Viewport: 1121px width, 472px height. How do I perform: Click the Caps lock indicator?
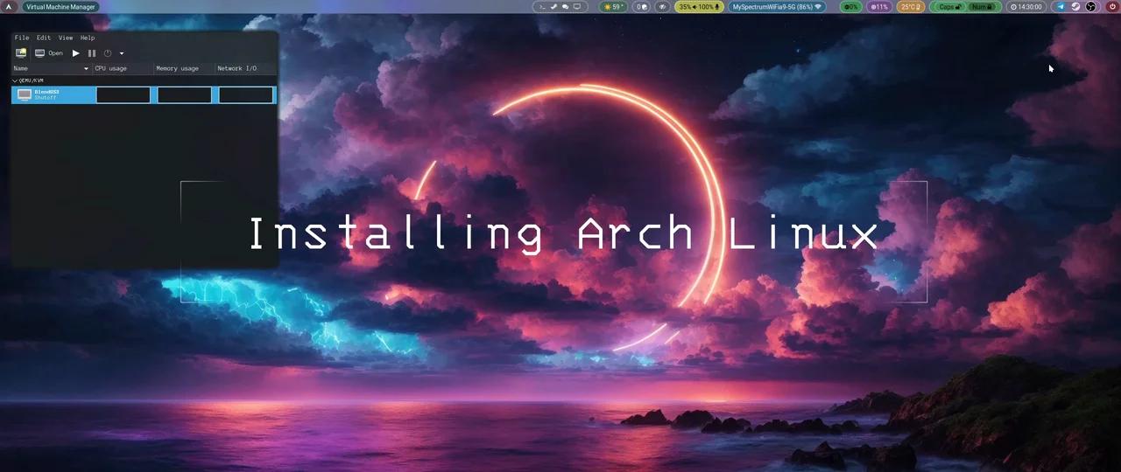coord(950,6)
